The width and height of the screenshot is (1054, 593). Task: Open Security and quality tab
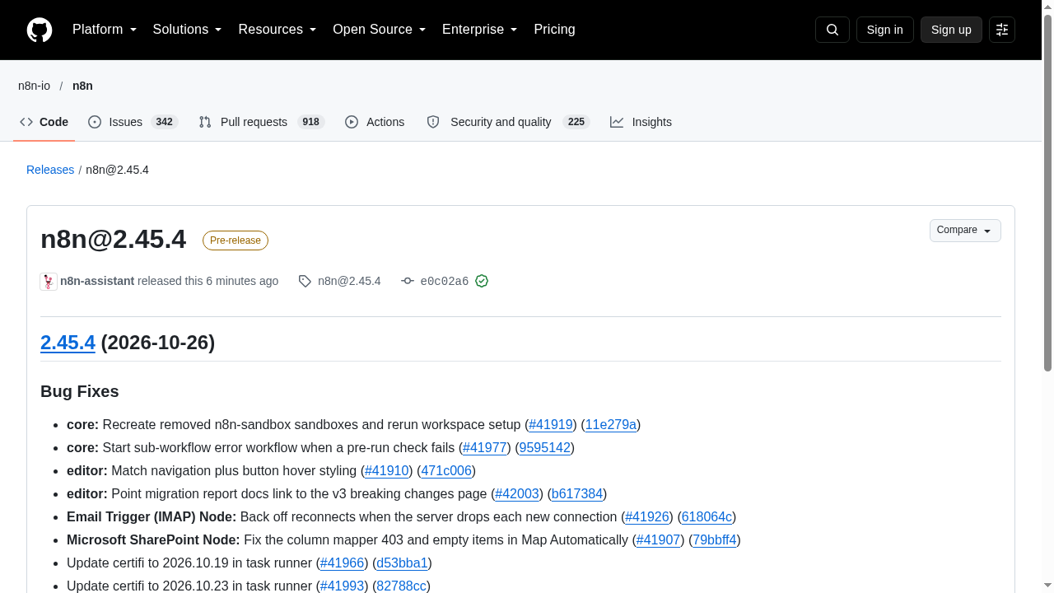point(508,122)
